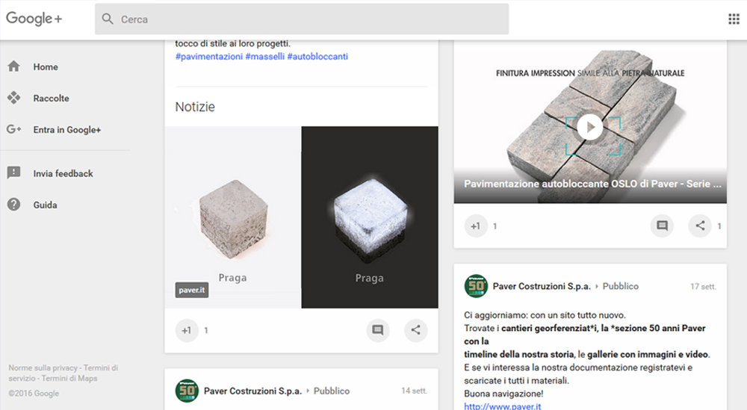Open dark illuminated Praga cube image
The image size is (747, 410).
coord(370,217)
